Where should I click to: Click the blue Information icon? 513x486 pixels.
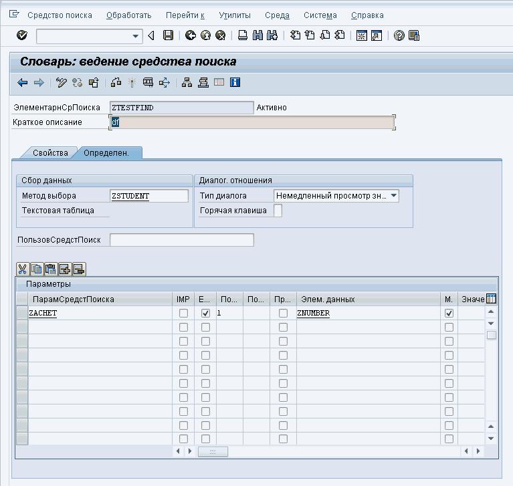235,82
